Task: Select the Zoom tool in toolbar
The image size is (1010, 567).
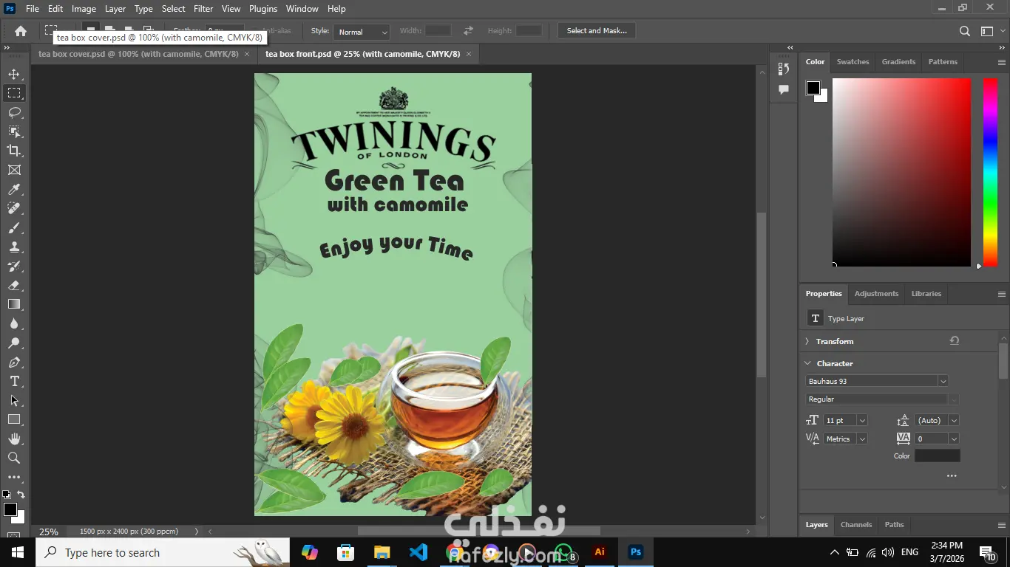Action: click(14, 458)
